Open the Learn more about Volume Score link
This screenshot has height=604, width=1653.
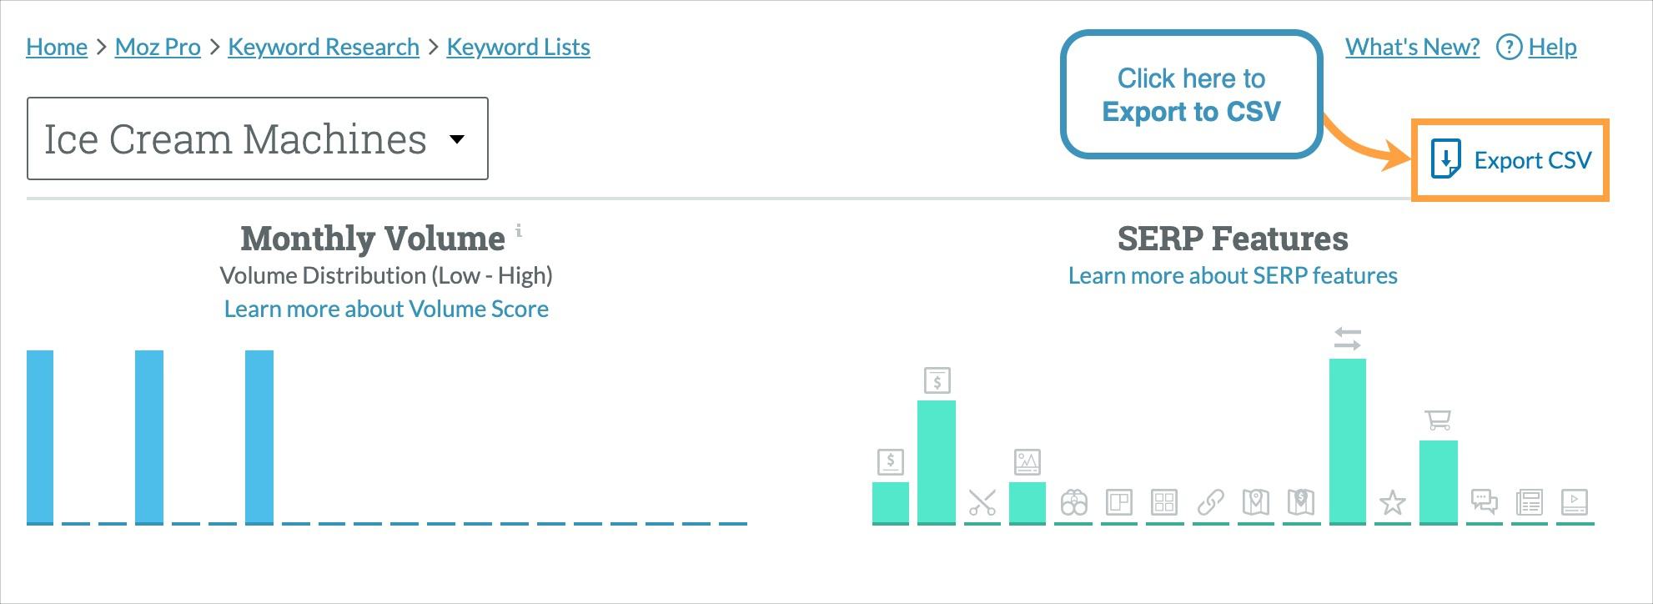[384, 309]
